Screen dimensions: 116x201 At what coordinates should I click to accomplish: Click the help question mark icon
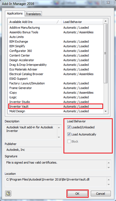pyautogui.click(x=8, y=193)
